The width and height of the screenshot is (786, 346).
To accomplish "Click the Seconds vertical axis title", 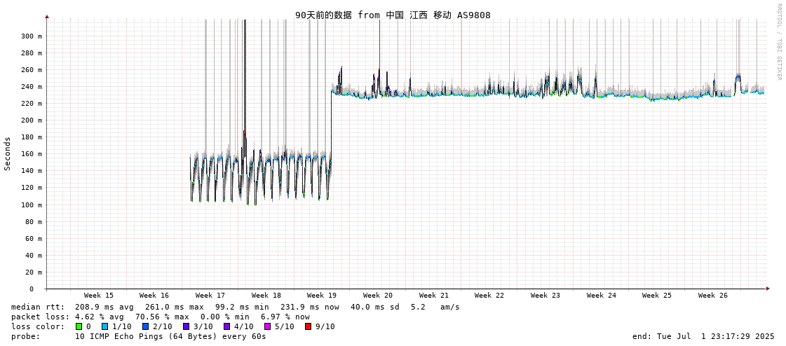I will click(x=8, y=153).
